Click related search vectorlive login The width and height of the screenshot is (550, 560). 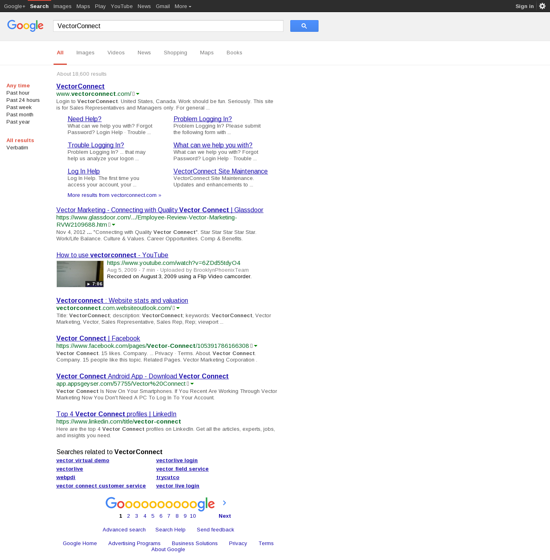[177, 461]
